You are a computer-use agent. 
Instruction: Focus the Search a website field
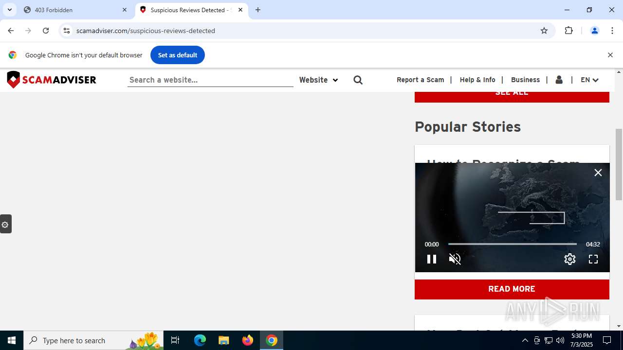pyautogui.click(x=210, y=80)
